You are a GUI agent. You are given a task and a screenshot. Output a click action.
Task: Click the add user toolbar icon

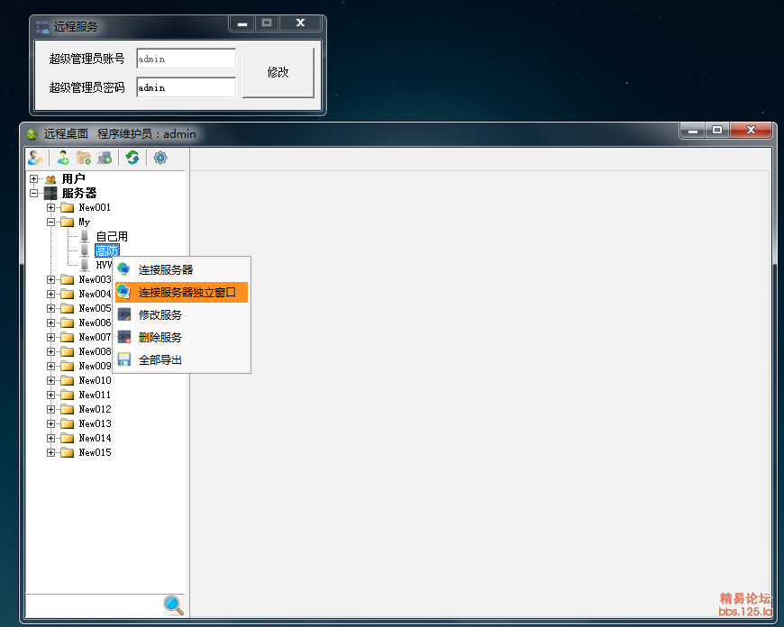pyautogui.click(x=63, y=158)
